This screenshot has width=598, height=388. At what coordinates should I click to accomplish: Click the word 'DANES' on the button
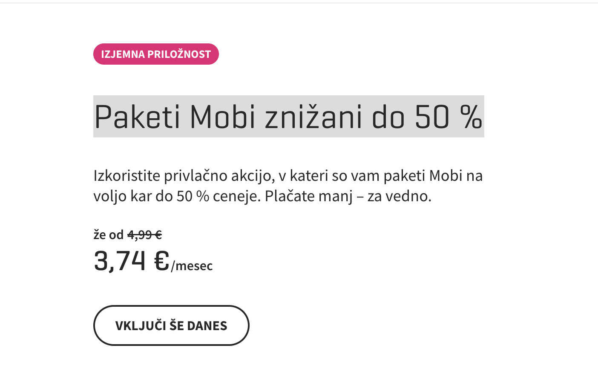click(x=207, y=325)
